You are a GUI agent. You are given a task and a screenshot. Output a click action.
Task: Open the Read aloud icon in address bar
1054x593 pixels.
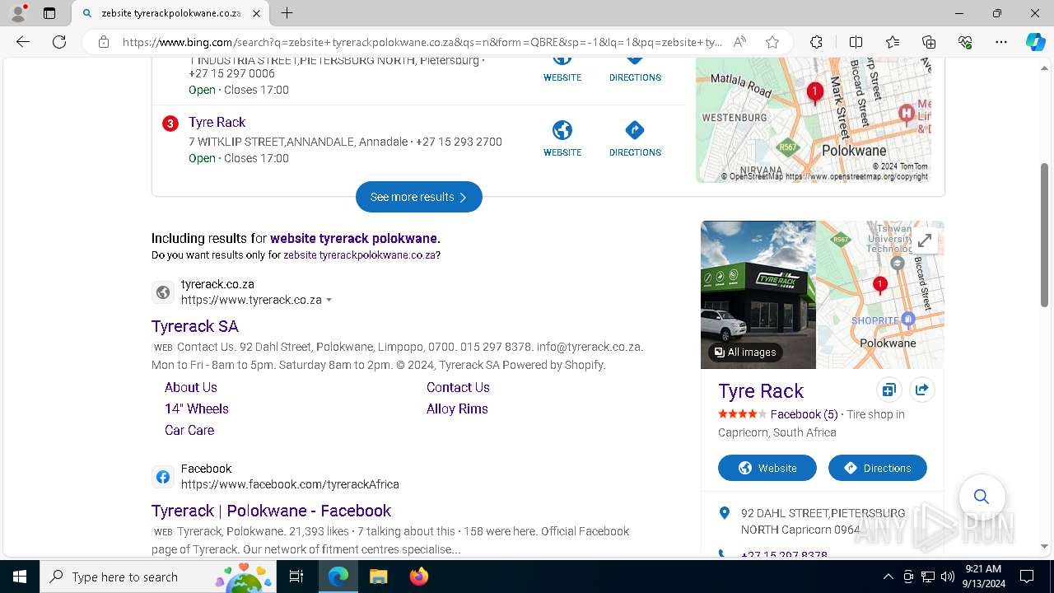(739, 42)
